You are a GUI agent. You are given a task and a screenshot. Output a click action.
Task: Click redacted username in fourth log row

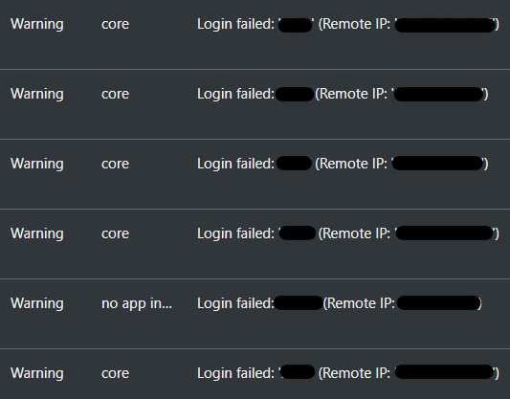point(298,233)
